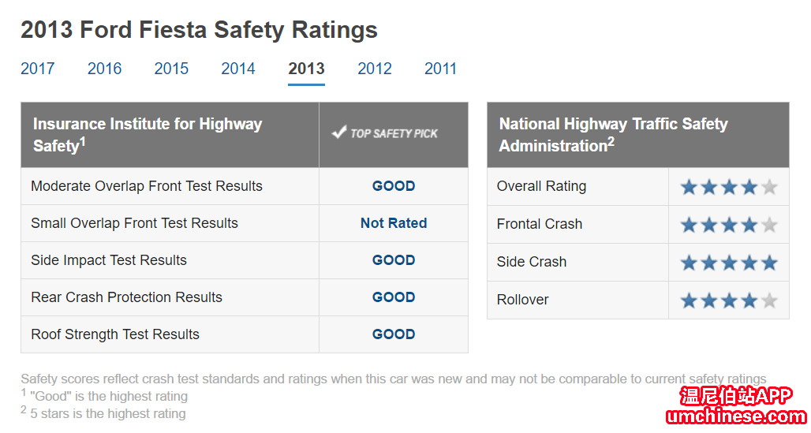Select the active 2013 tab
This screenshot has width=811, height=433.
click(x=306, y=69)
